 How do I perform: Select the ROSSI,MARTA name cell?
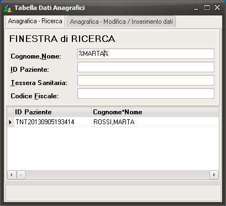[155, 122]
